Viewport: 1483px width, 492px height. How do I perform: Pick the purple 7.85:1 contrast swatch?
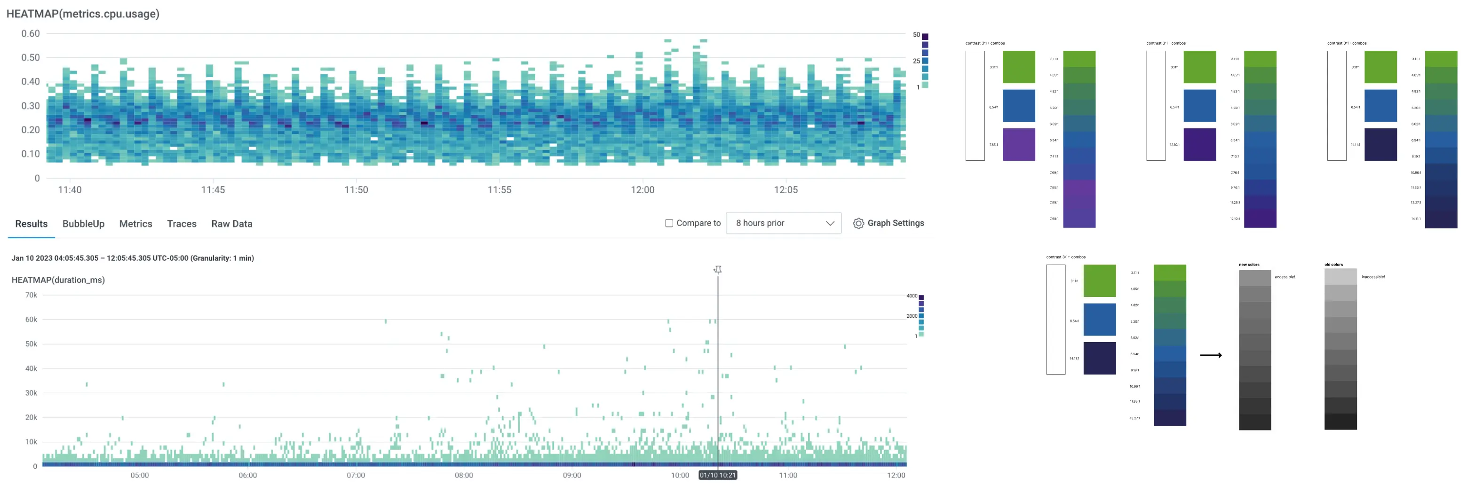pyautogui.click(x=1018, y=144)
